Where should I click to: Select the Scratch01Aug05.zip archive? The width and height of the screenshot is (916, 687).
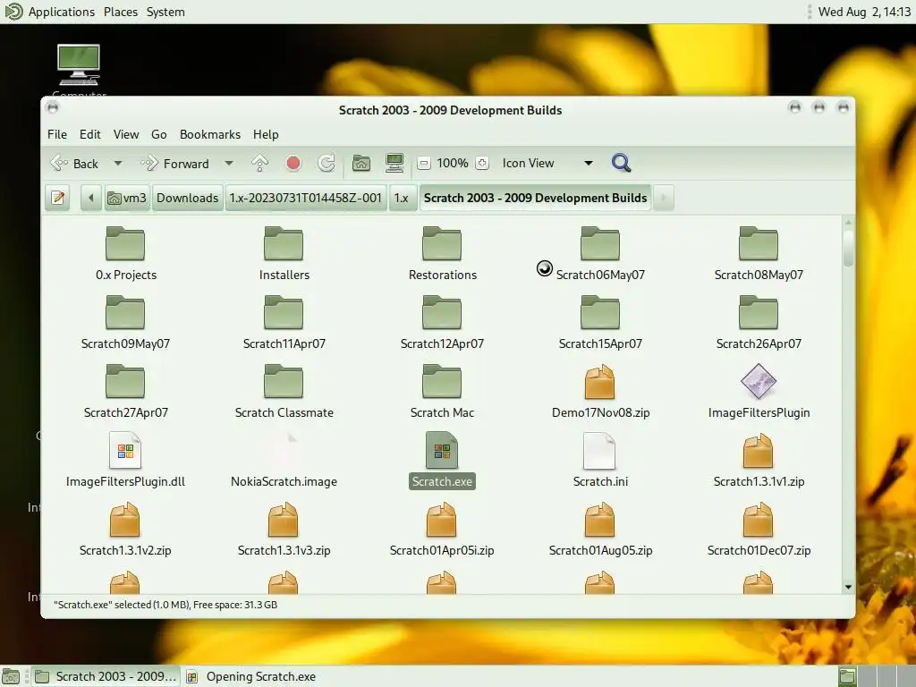(600, 530)
